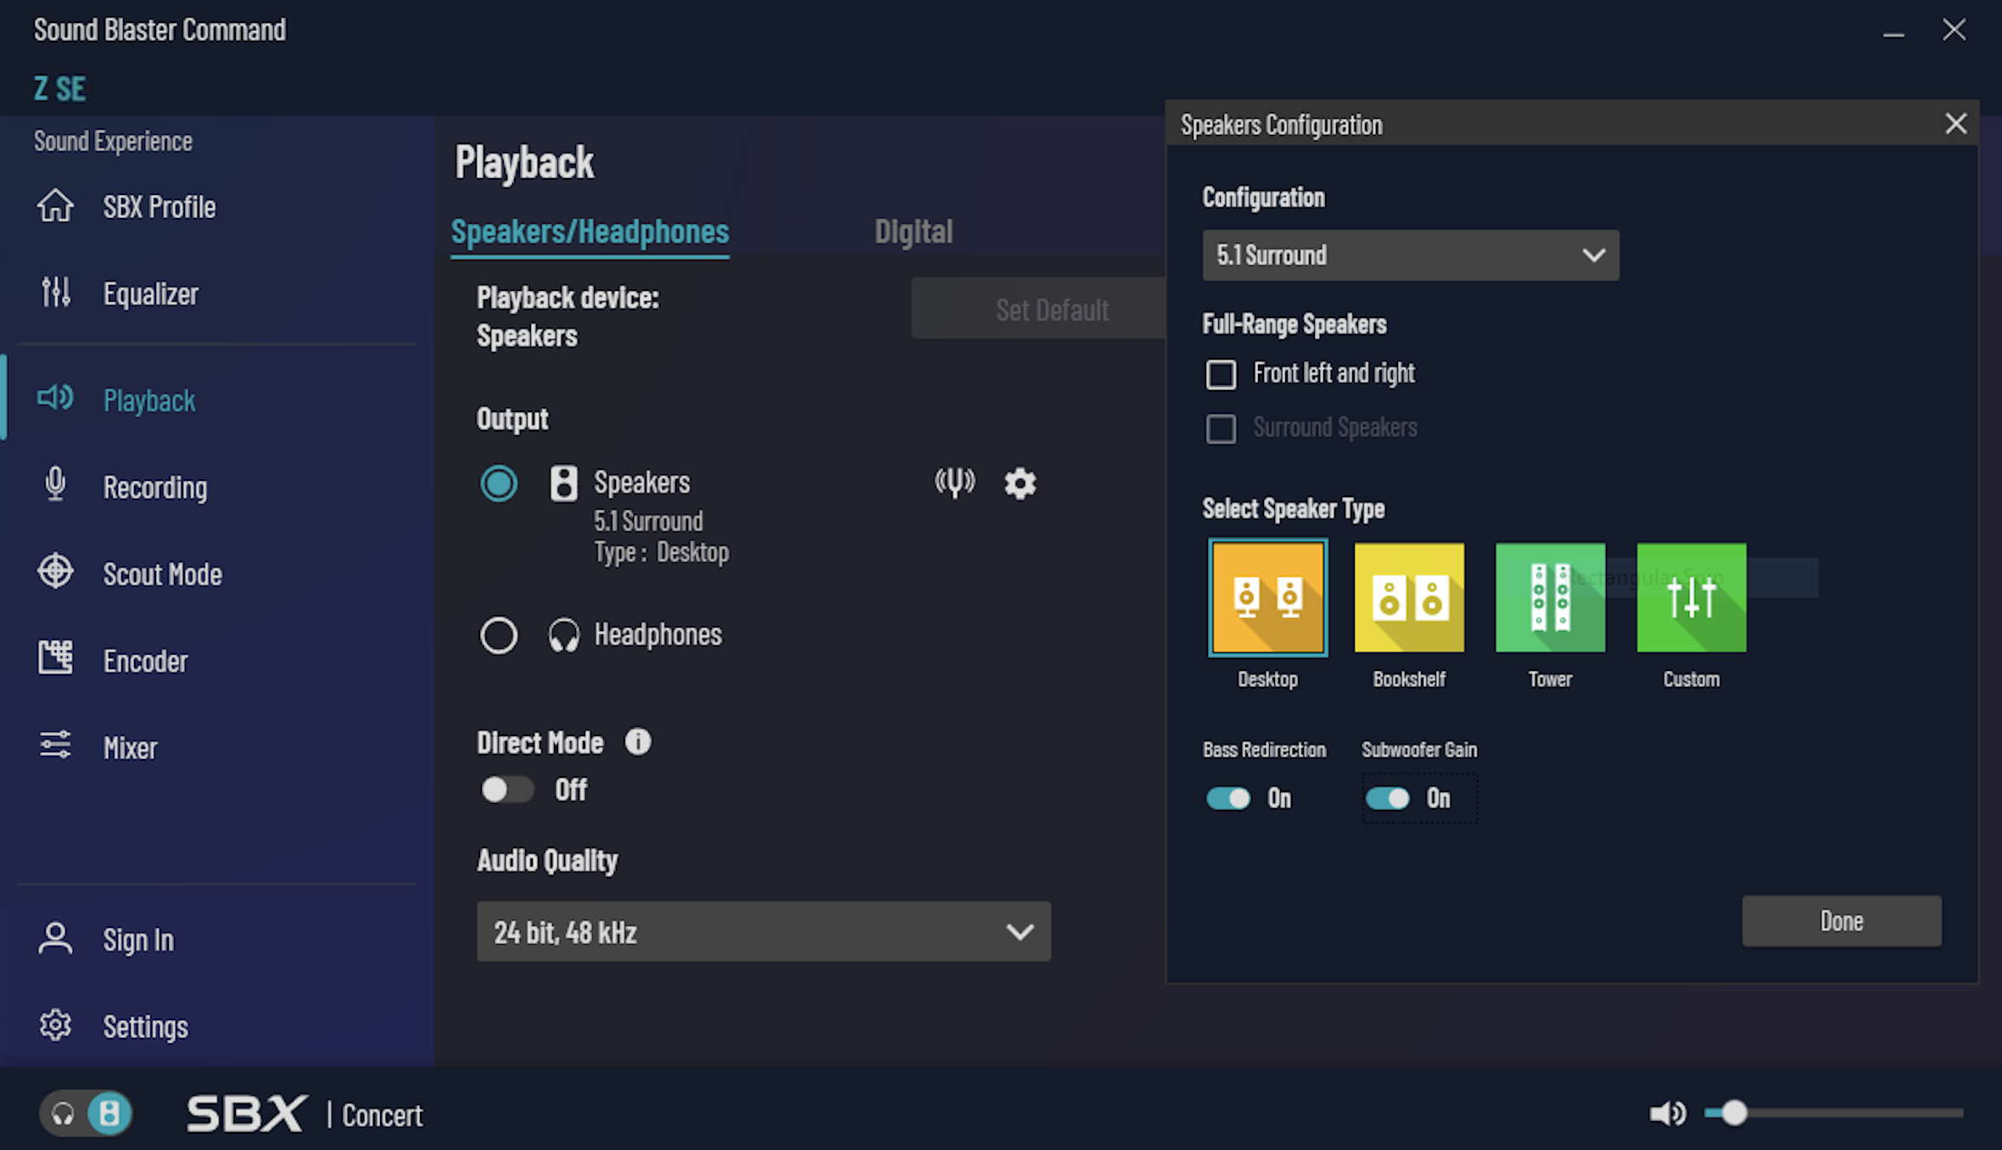Open the Encoder panel
The image size is (2002, 1150).
click(x=145, y=661)
